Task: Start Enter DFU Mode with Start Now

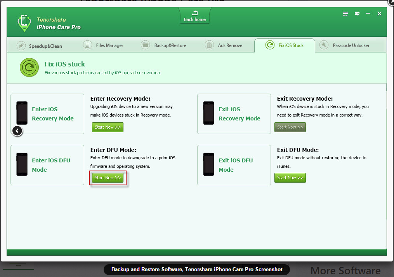Action: tap(108, 178)
